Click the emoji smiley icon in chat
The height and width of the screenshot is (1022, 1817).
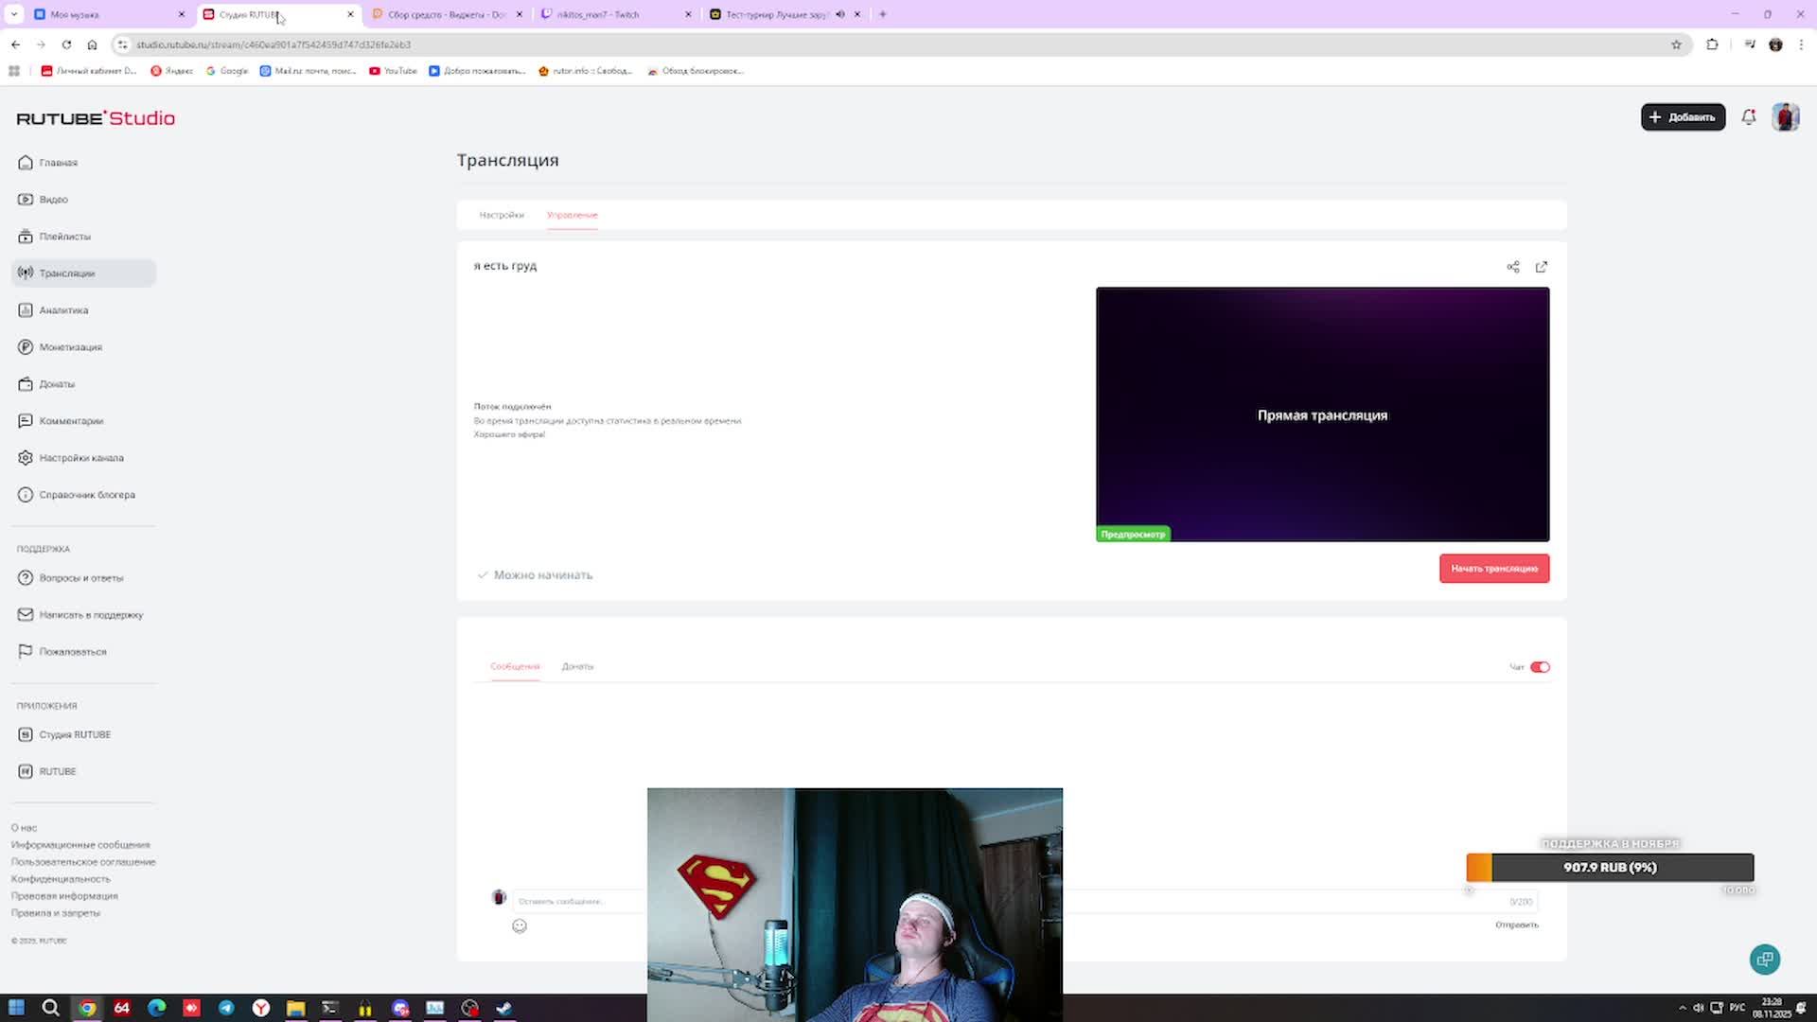click(x=520, y=926)
